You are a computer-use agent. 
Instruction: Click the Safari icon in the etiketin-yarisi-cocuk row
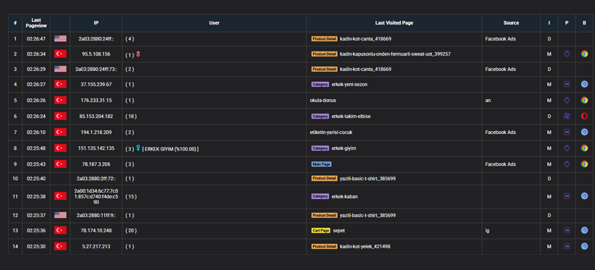584,132
